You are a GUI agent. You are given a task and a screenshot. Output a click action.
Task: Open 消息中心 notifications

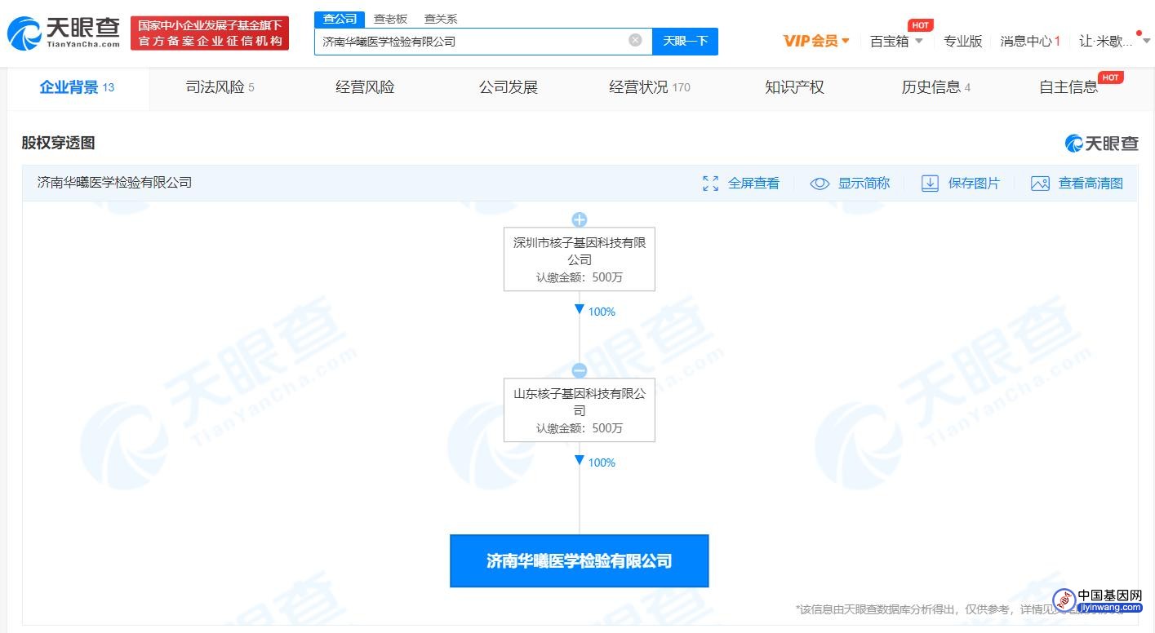[1030, 41]
